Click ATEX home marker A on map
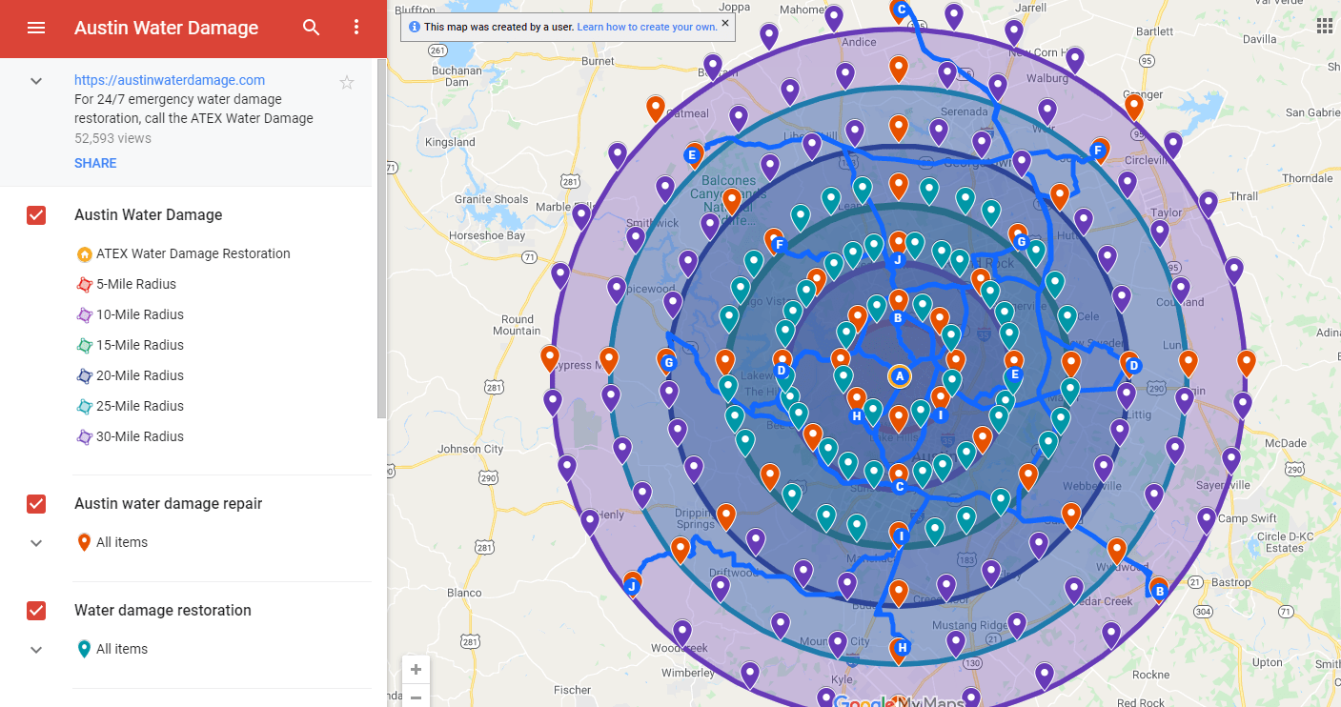The height and width of the screenshot is (707, 1341). pos(899,375)
